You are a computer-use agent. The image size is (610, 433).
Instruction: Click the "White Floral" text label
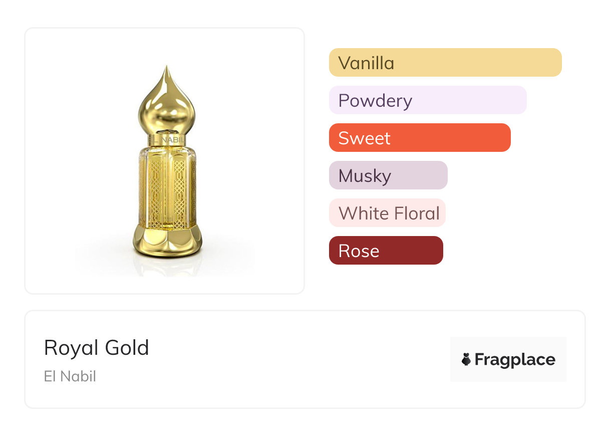point(389,213)
